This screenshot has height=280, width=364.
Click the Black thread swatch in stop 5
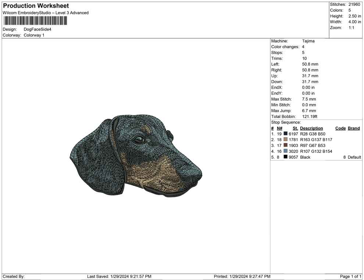click(285, 157)
